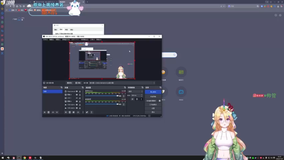
Task: Move scene up in Scenes panel
Action: pos(53,112)
